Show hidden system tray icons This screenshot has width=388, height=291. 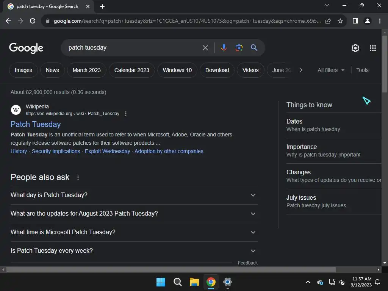point(308,282)
